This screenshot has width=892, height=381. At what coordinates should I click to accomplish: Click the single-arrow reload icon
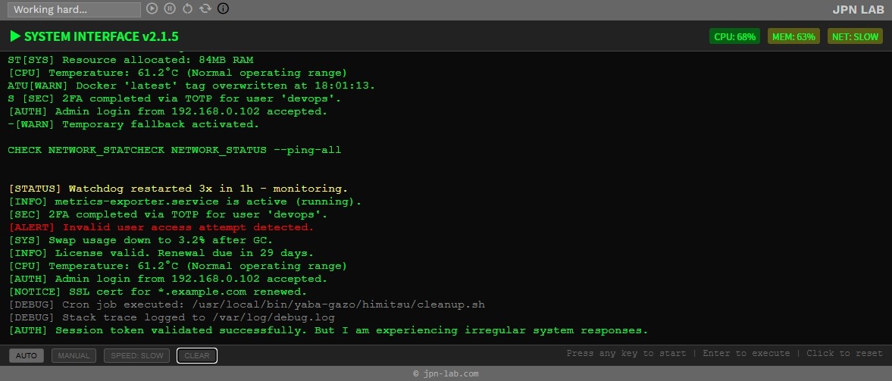click(187, 8)
